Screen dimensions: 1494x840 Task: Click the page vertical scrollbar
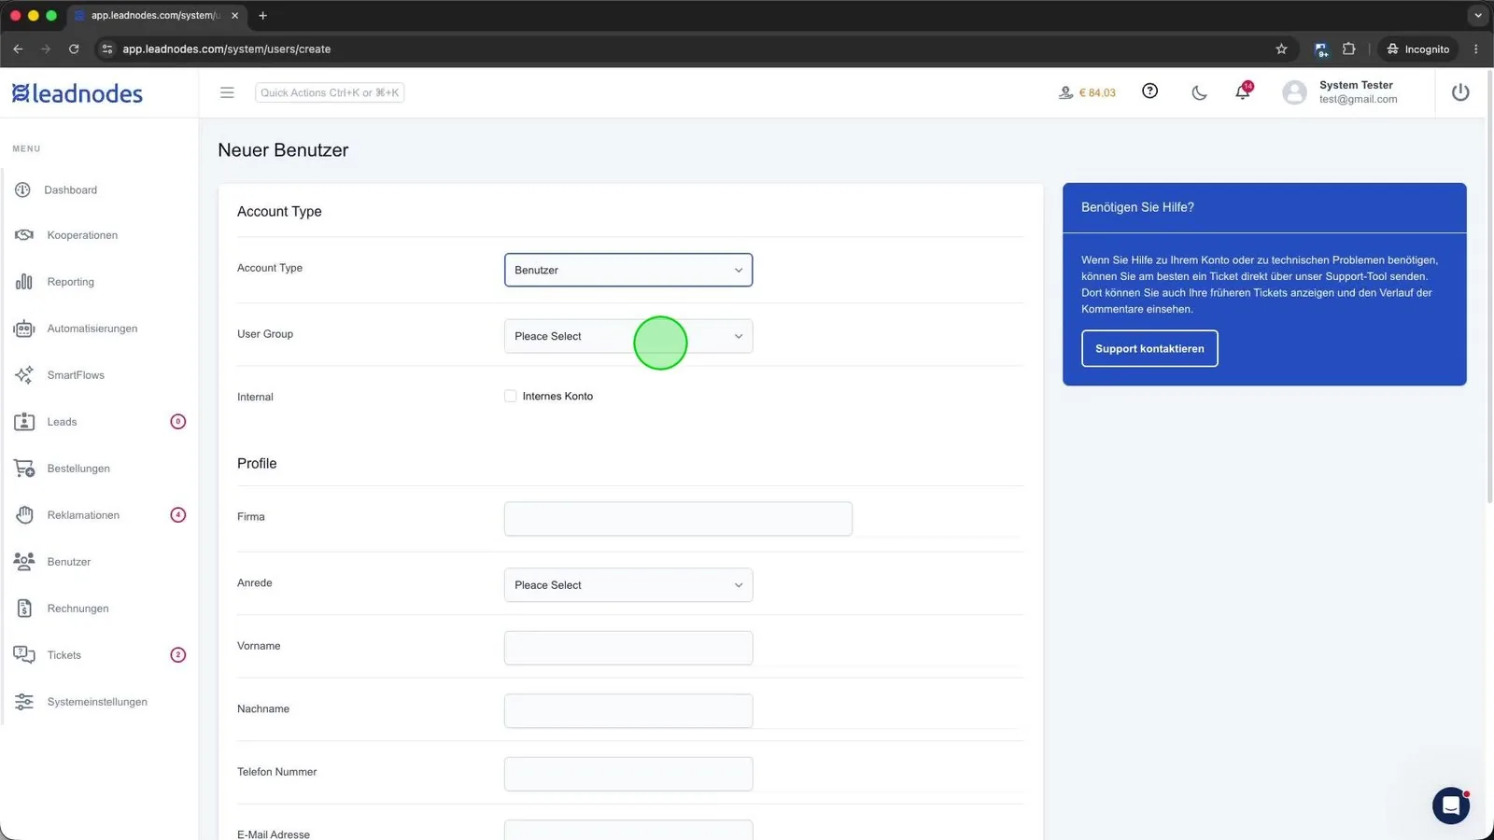coord(1489,289)
